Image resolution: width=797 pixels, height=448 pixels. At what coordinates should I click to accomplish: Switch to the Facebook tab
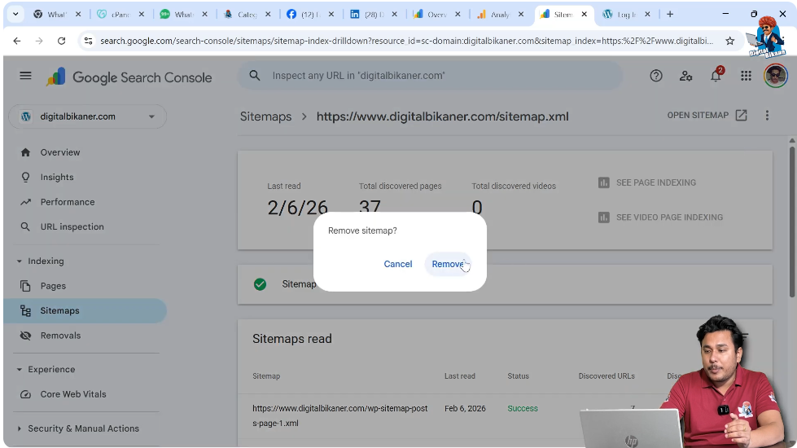point(310,15)
